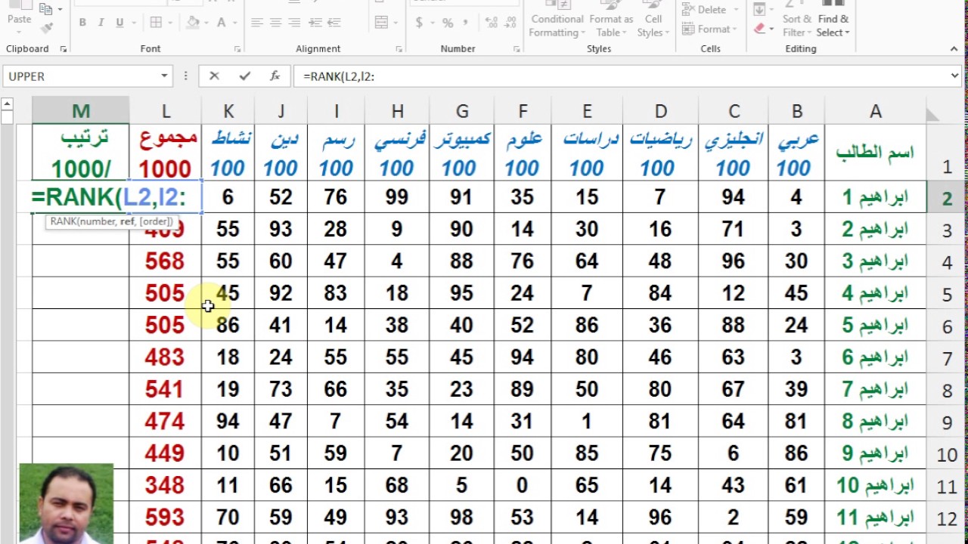Click the header cell مجموع 1000
The image size is (968, 544).
pyautogui.click(x=166, y=152)
